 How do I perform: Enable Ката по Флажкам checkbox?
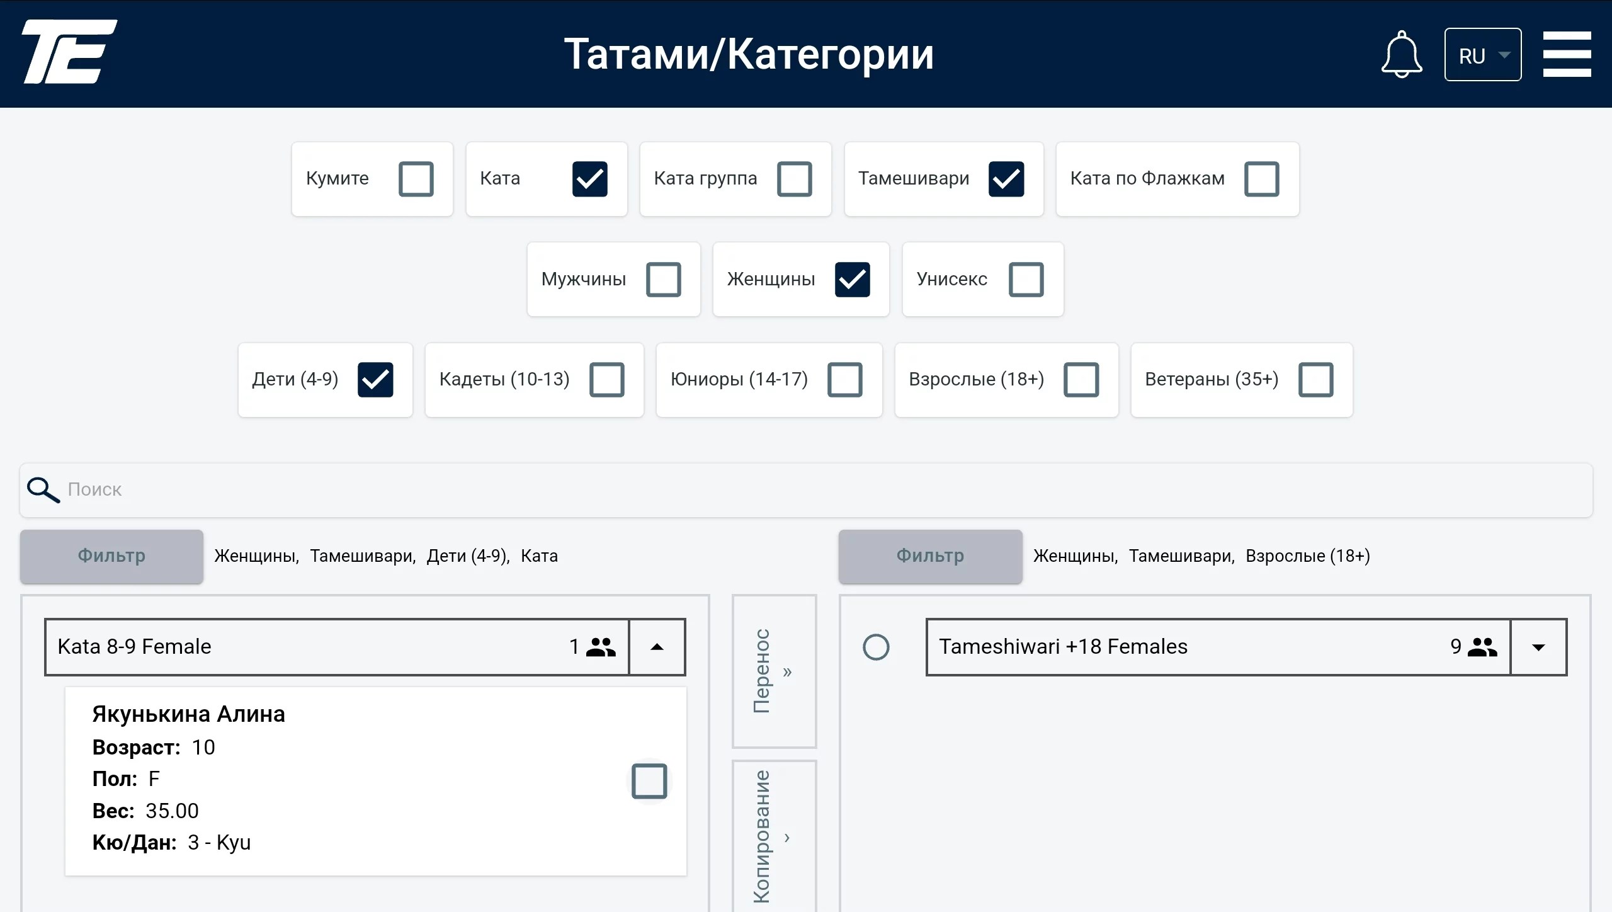click(1261, 179)
